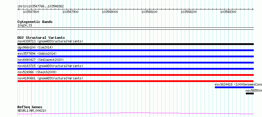This screenshot has height=117, width=262.
Task: Open variant esv3577694 (Uddin2014) label
Action: (37, 54)
